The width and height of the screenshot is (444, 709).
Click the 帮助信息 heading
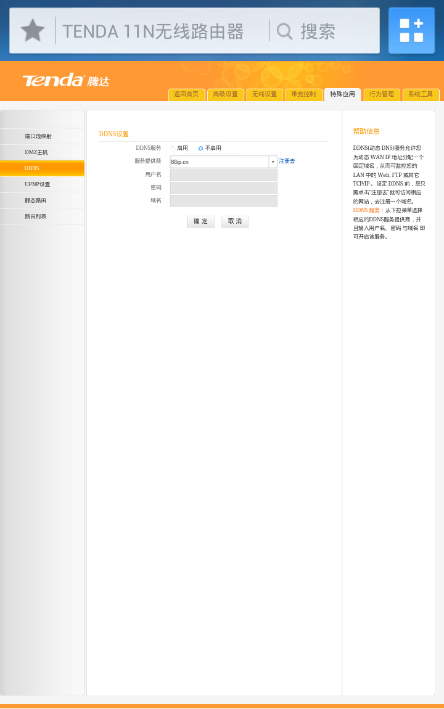click(x=366, y=131)
